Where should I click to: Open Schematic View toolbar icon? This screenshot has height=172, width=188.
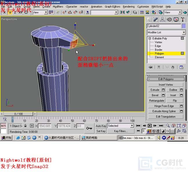point(147,12)
